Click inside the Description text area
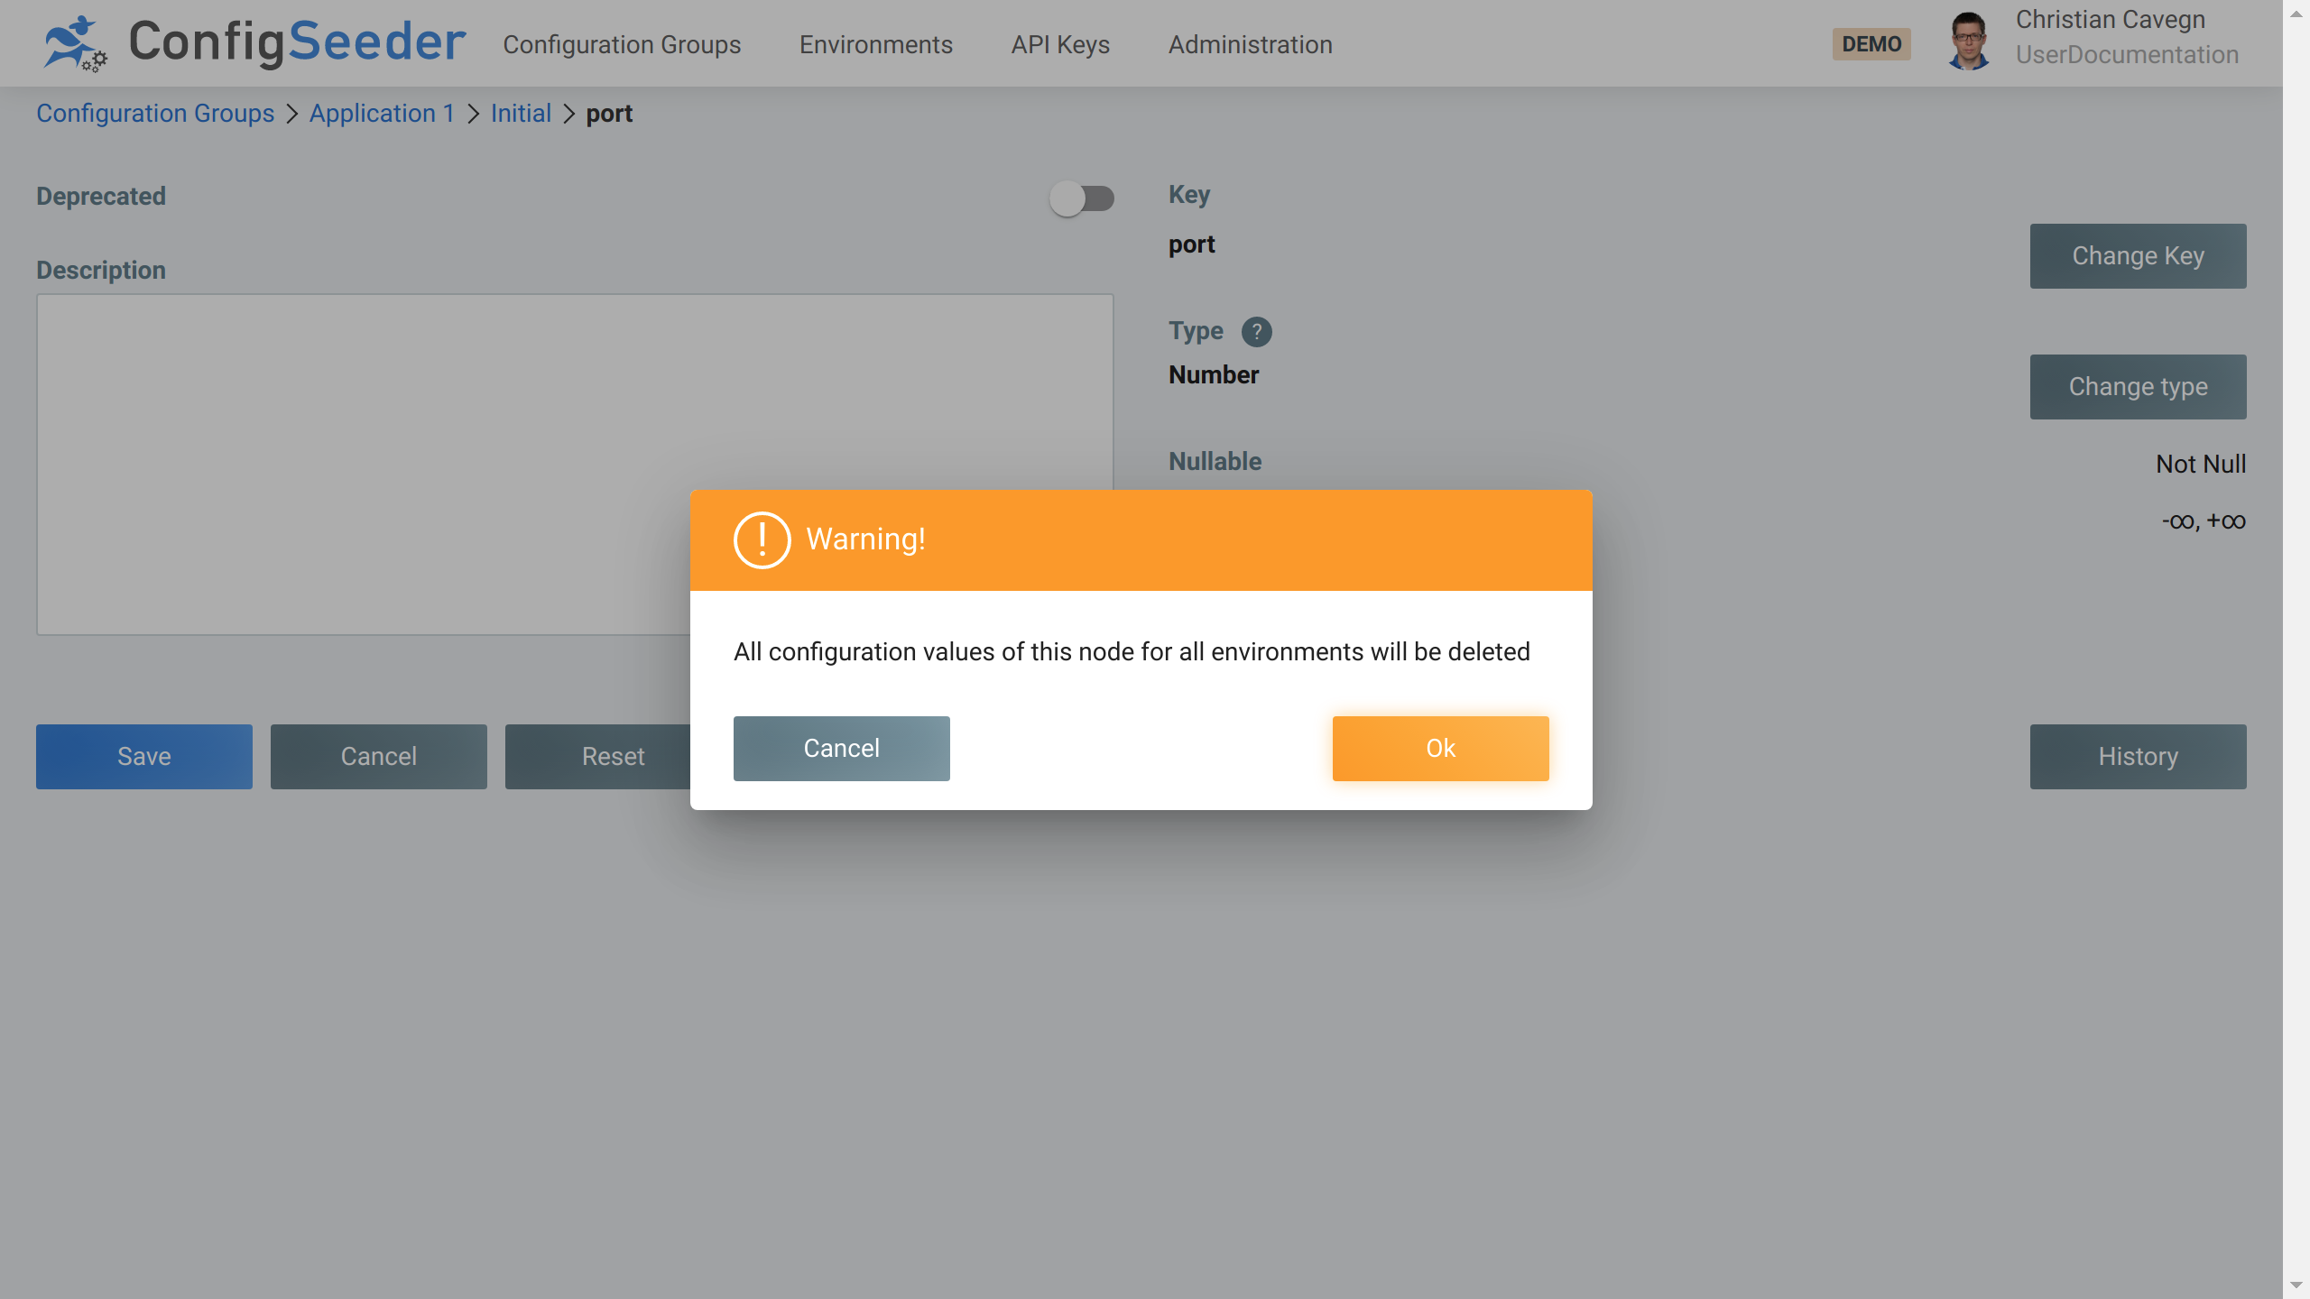The image size is (2310, 1299). tap(361, 465)
